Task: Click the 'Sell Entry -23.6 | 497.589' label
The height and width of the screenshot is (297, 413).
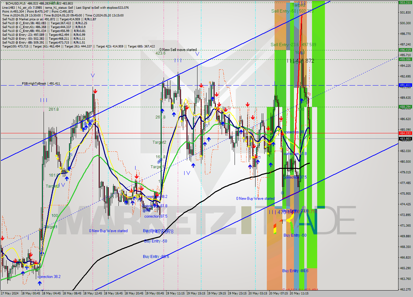Action: pos(293,45)
